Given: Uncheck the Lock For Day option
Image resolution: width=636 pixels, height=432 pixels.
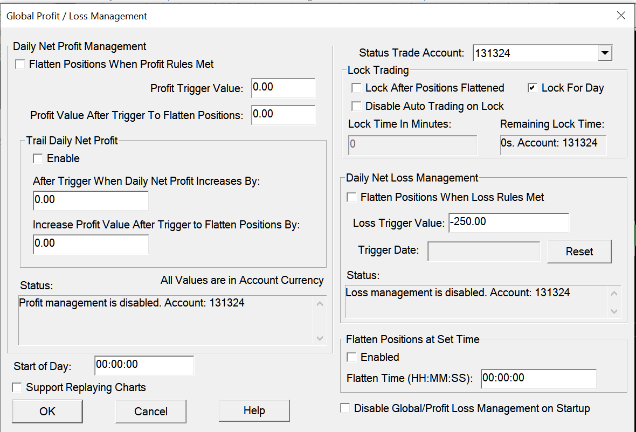Looking at the screenshot, I should [x=533, y=88].
